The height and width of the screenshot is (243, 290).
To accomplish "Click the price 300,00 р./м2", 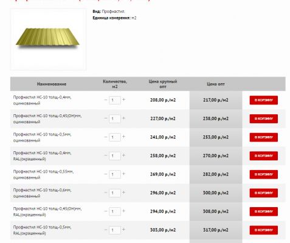I will pyautogui.click(x=216, y=193).
